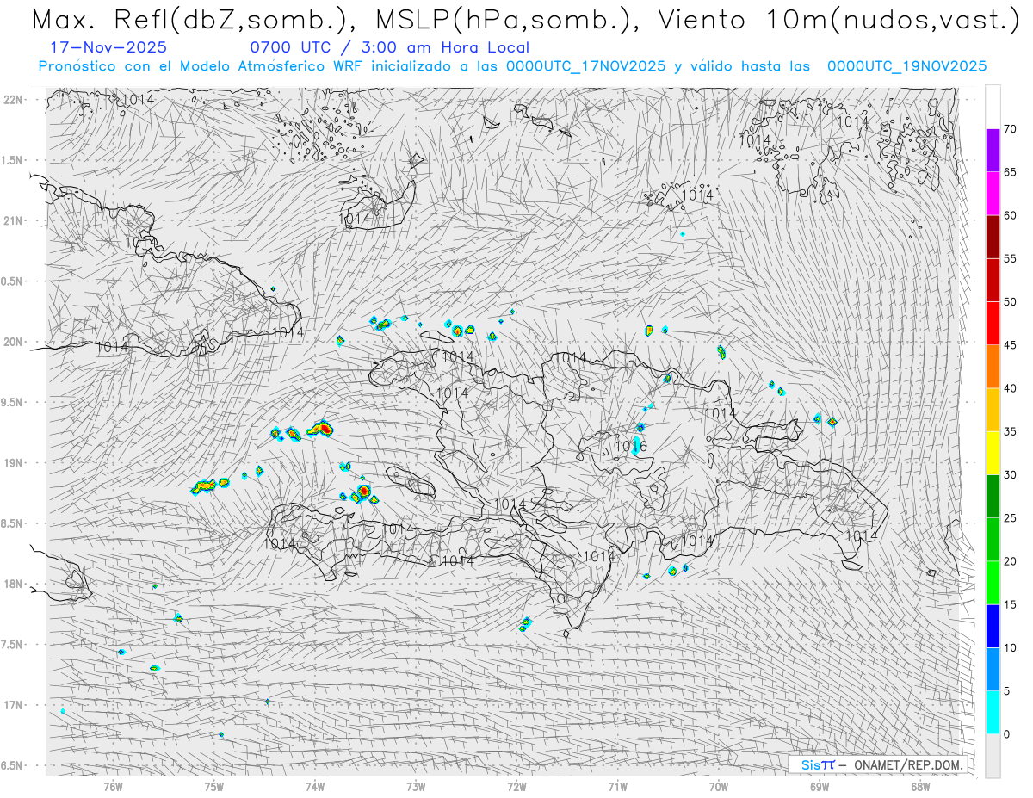This screenshot has width=1033, height=798.
Task: Click the 17N latitude label
Action: coord(14,704)
